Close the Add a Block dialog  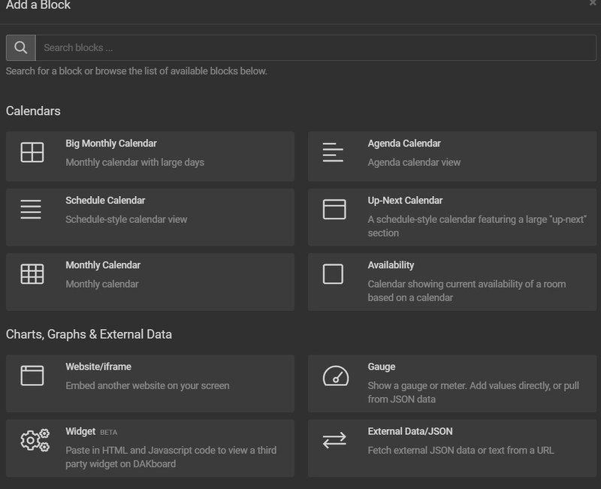click(x=593, y=3)
